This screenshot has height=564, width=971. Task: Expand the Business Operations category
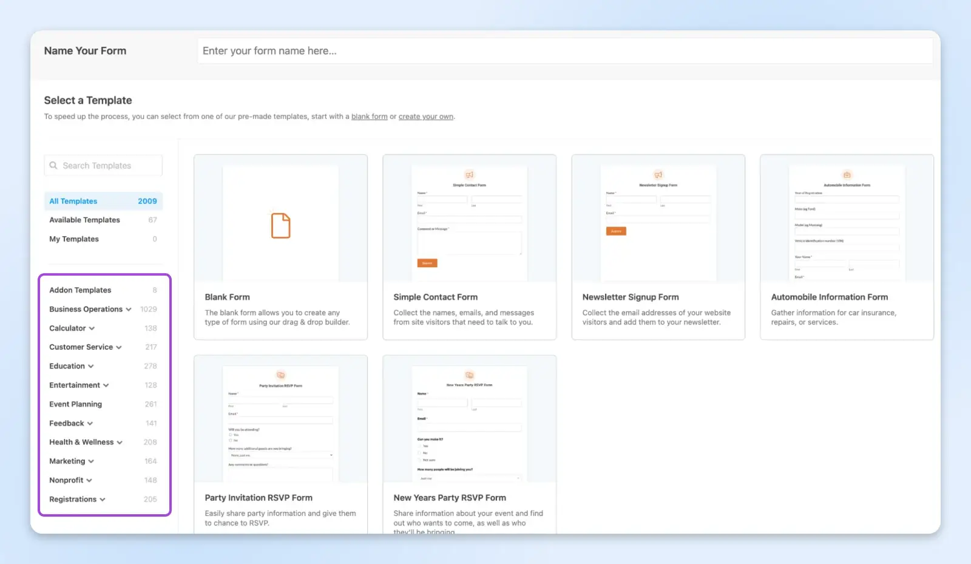pyautogui.click(x=129, y=310)
